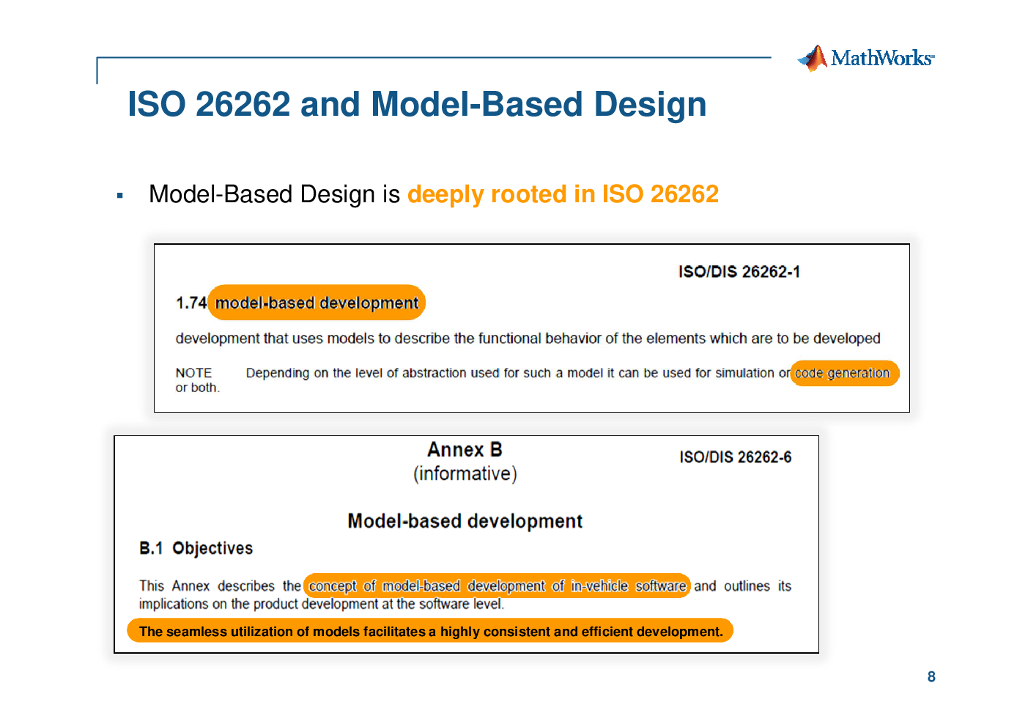Click the 'NOTE' label in the first excerpt

point(193,373)
